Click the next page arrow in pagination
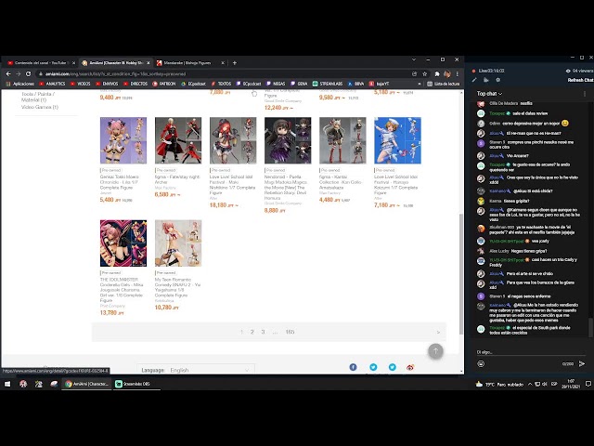The image size is (594, 446). tap(438, 333)
